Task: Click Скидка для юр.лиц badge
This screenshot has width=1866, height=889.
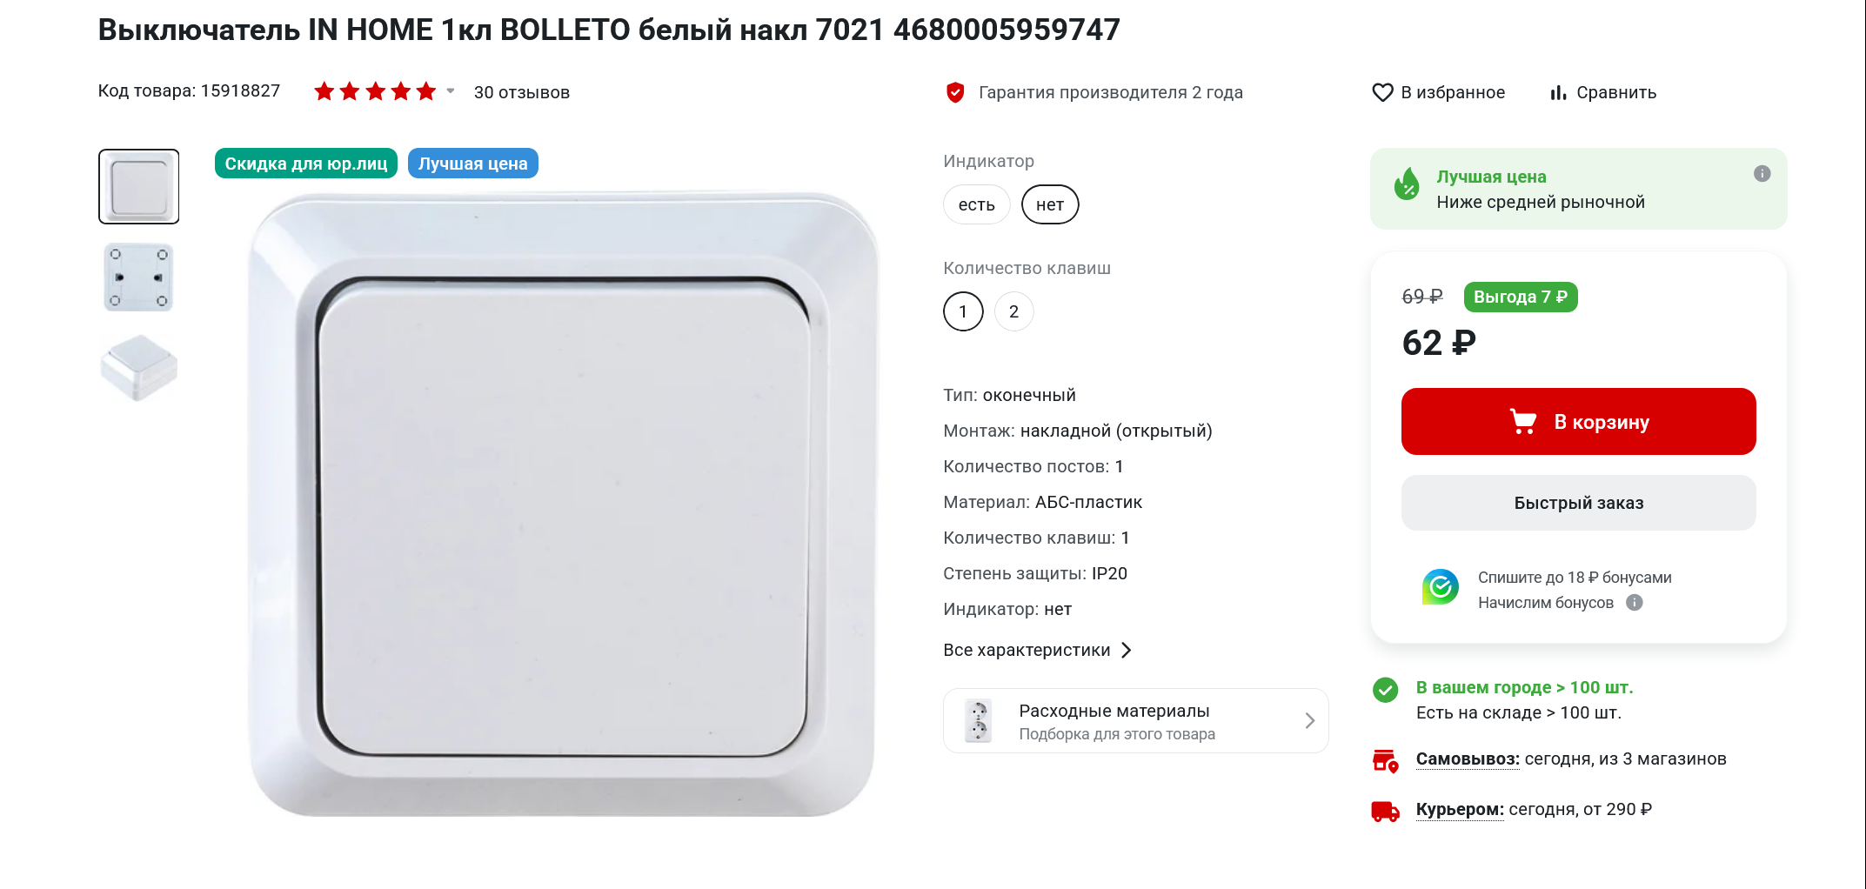Action: [x=306, y=164]
